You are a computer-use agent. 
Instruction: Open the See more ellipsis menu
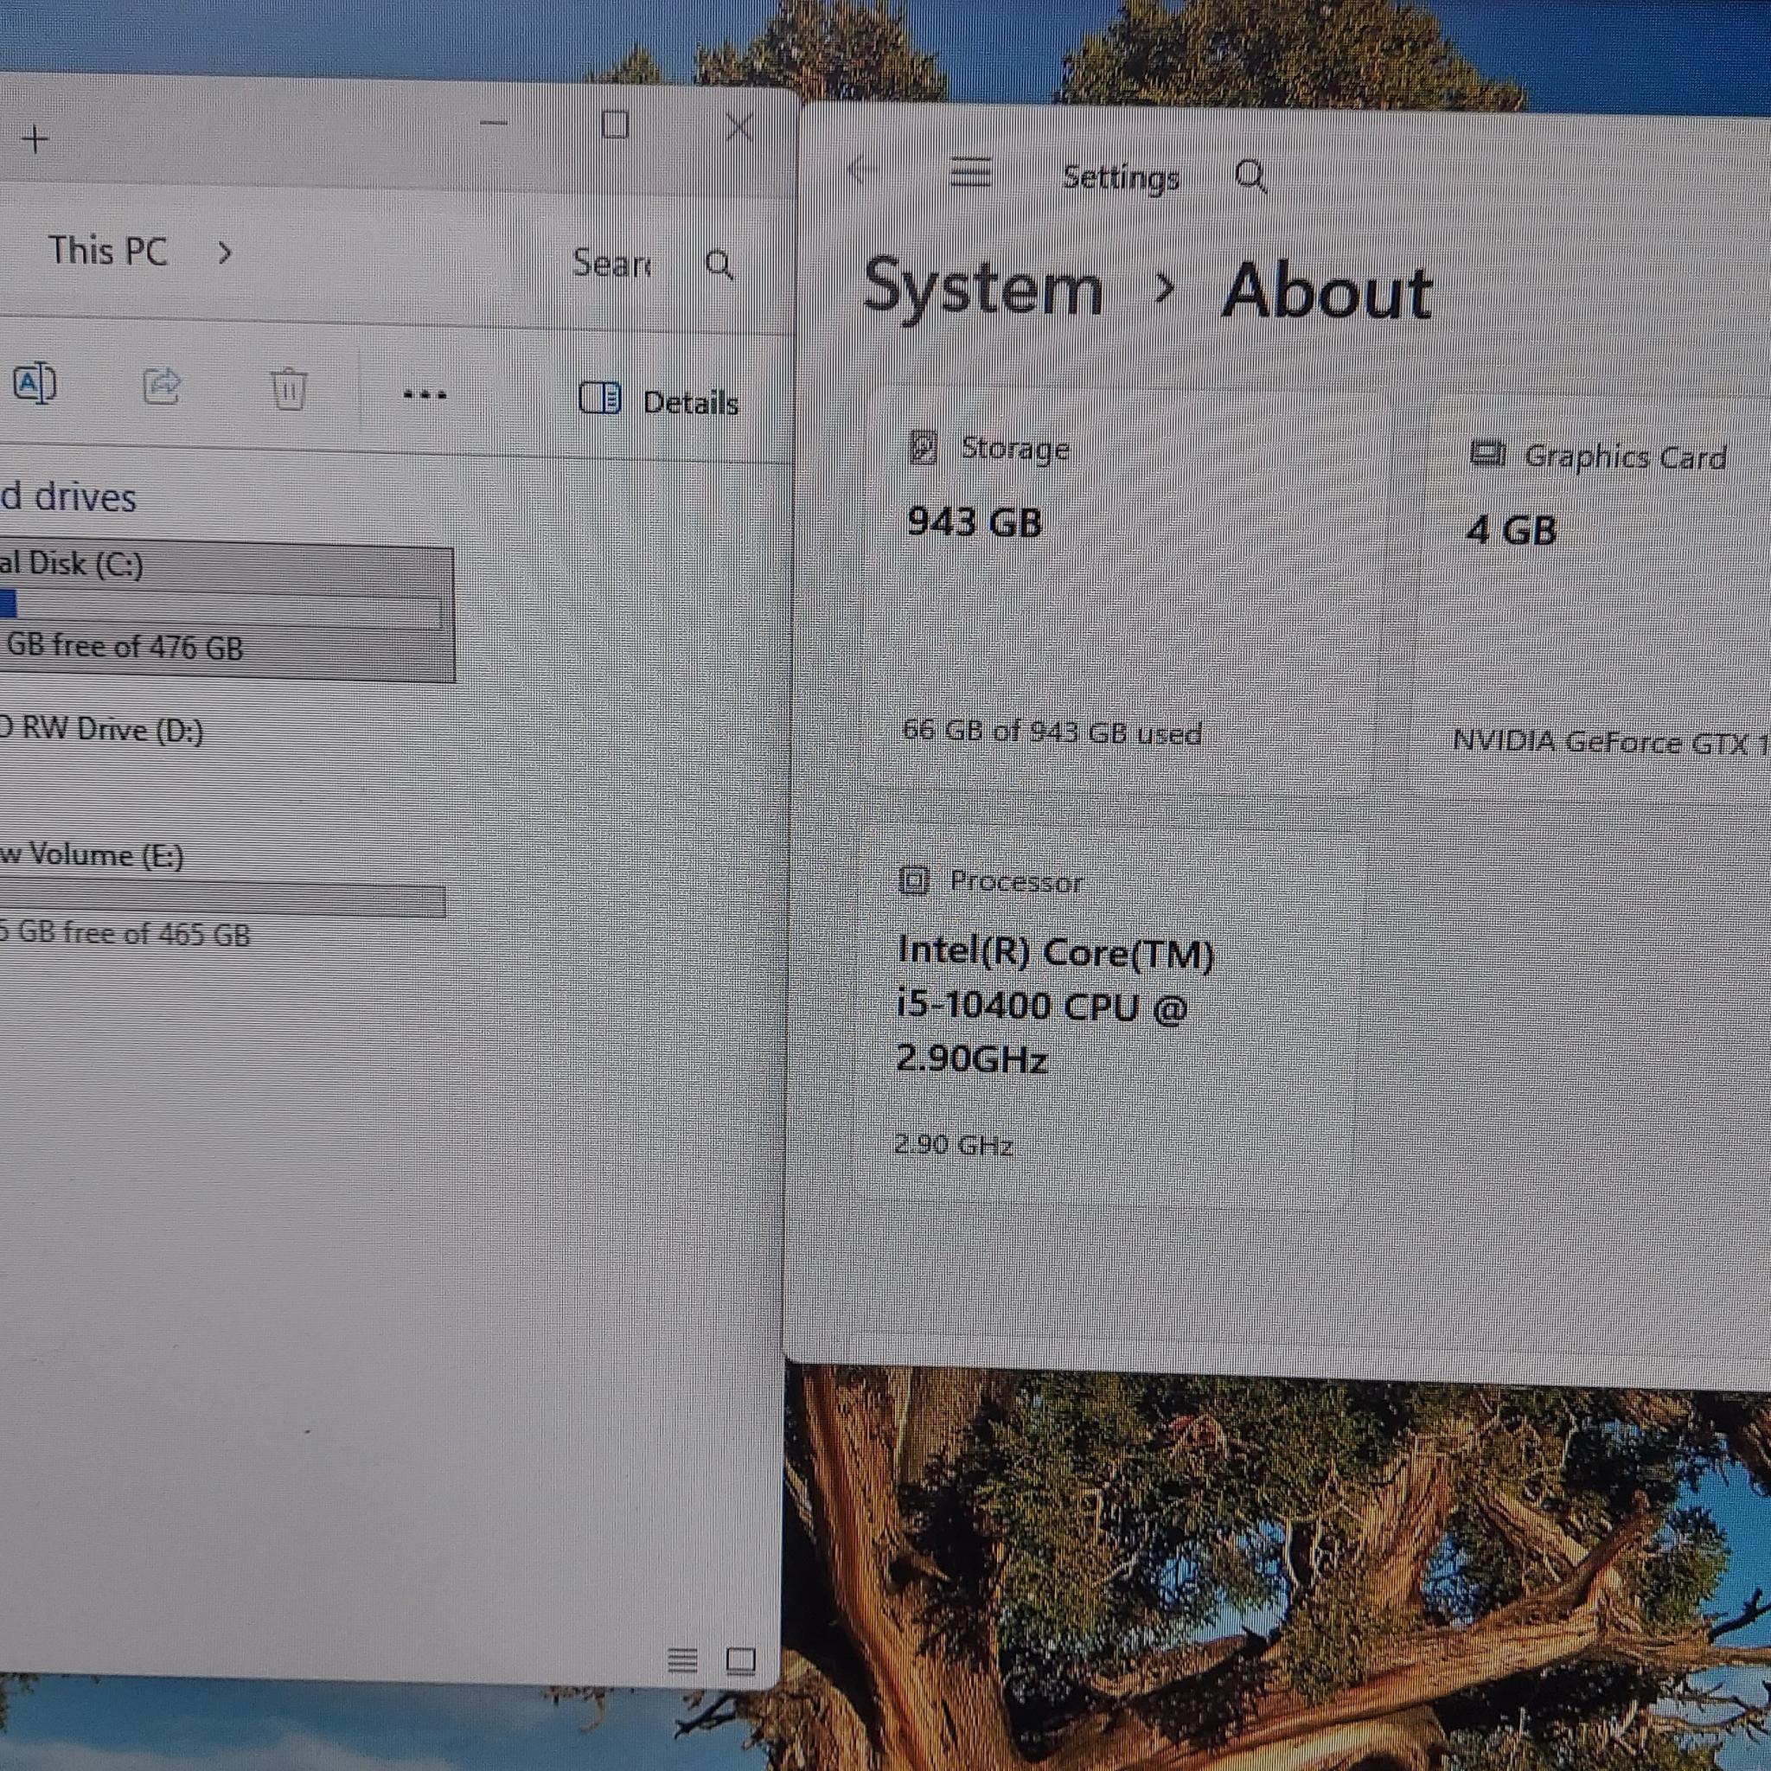coord(425,395)
